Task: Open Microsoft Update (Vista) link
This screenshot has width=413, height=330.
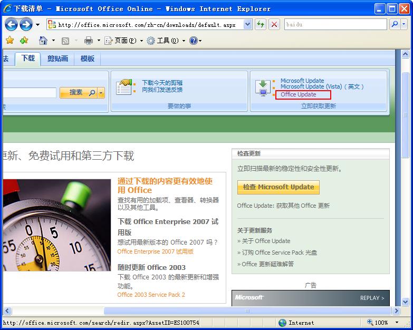Action: [x=322, y=86]
